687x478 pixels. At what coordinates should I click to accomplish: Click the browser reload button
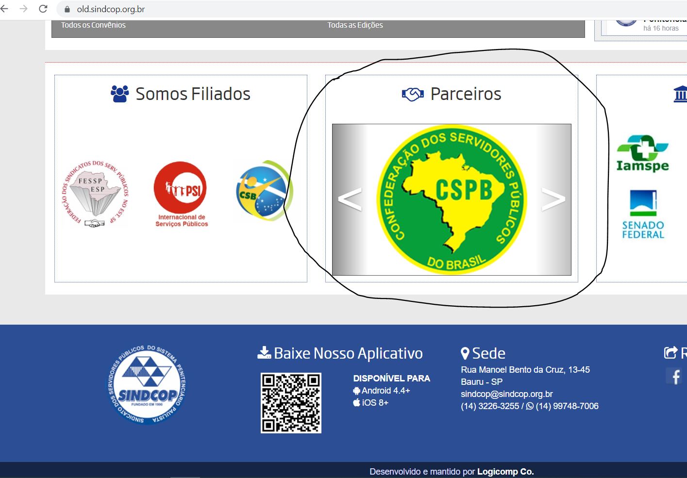43,9
